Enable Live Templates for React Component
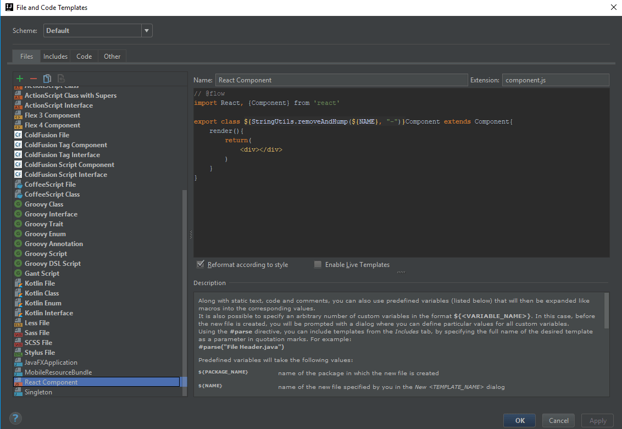Image resolution: width=622 pixels, height=429 pixels. pyautogui.click(x=318, y=264)
